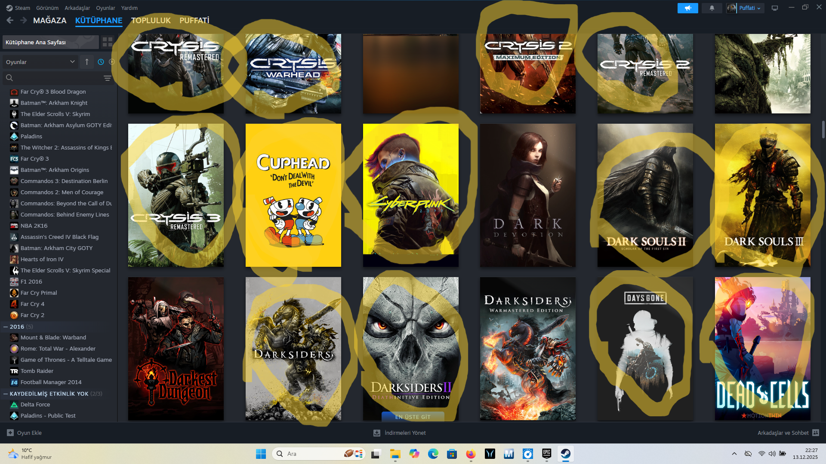
Task: Open the Görünüm menu
Action: 47,8
